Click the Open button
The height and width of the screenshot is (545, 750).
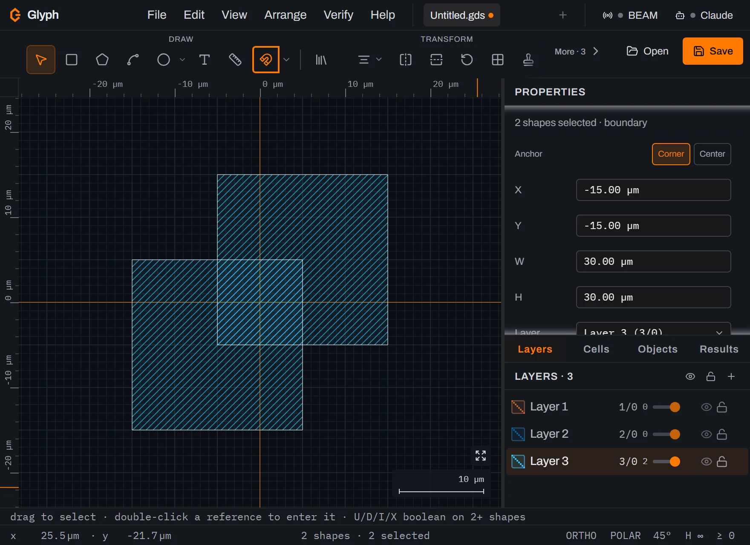647,51
